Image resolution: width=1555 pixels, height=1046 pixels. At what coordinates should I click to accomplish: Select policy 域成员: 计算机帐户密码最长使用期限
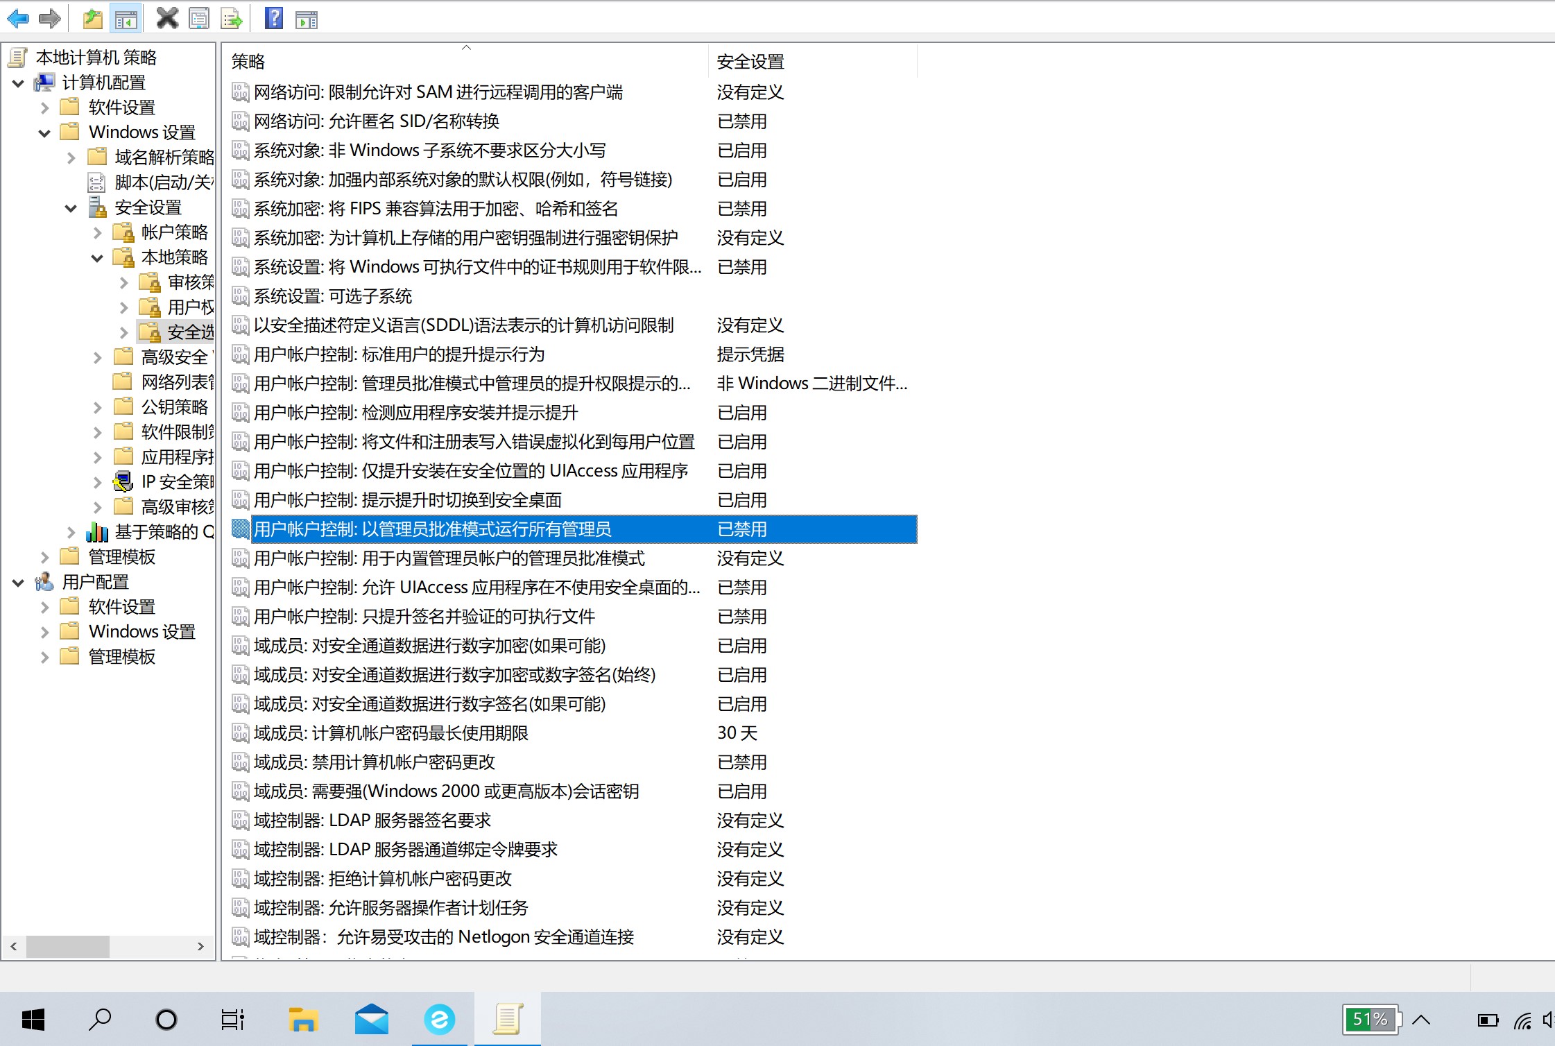click(390, 732)
